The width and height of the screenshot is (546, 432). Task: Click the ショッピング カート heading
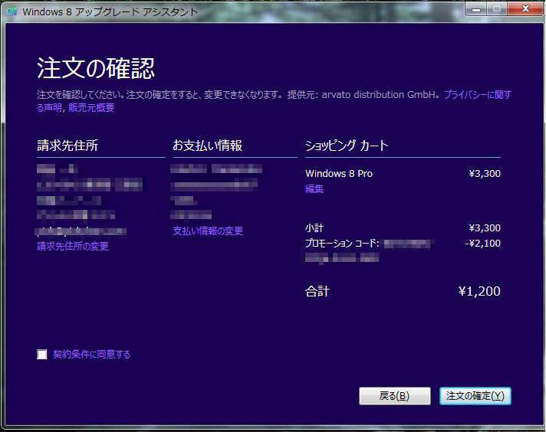347,146
